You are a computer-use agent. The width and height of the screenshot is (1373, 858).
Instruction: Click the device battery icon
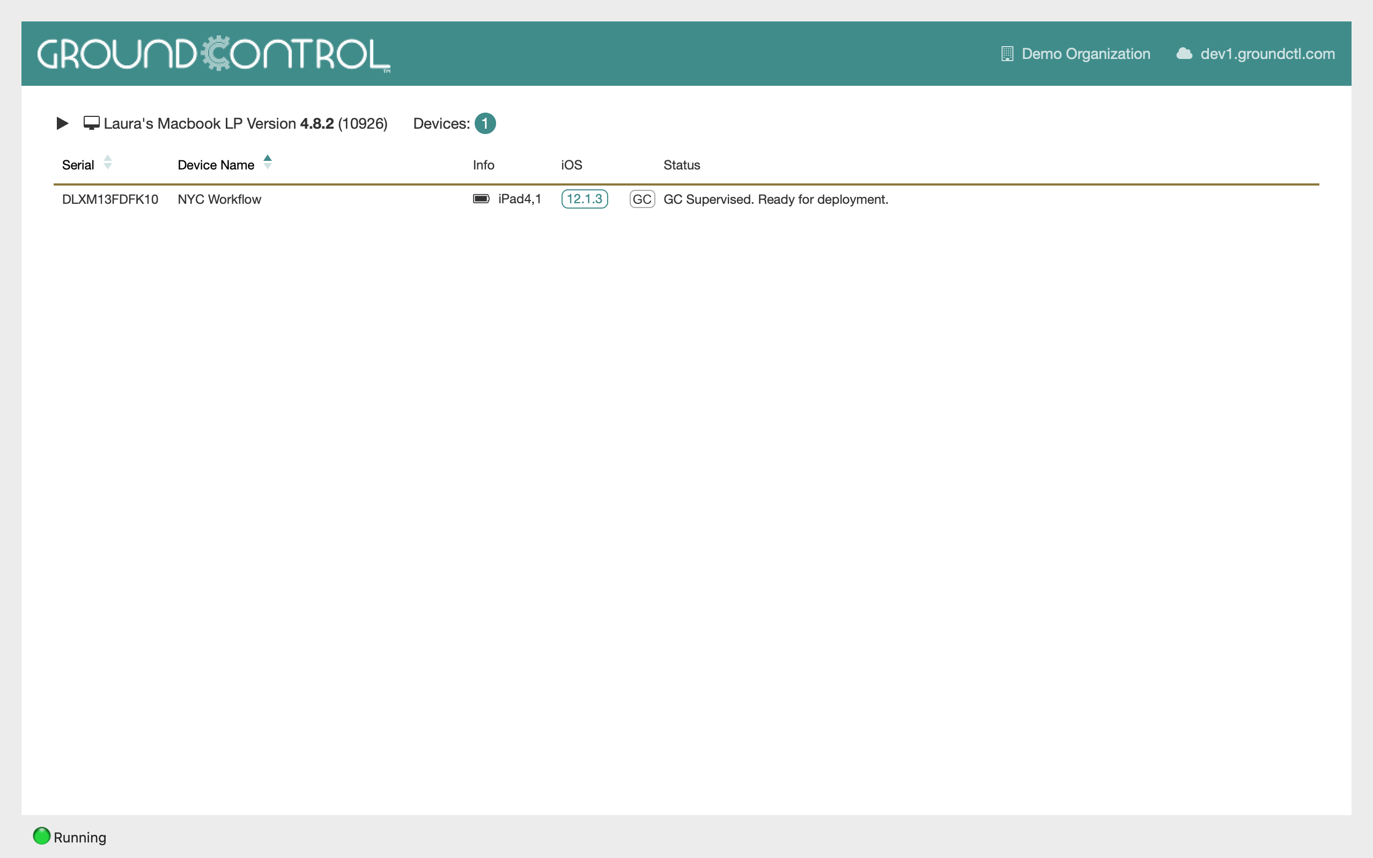click(x=481, y=198)
